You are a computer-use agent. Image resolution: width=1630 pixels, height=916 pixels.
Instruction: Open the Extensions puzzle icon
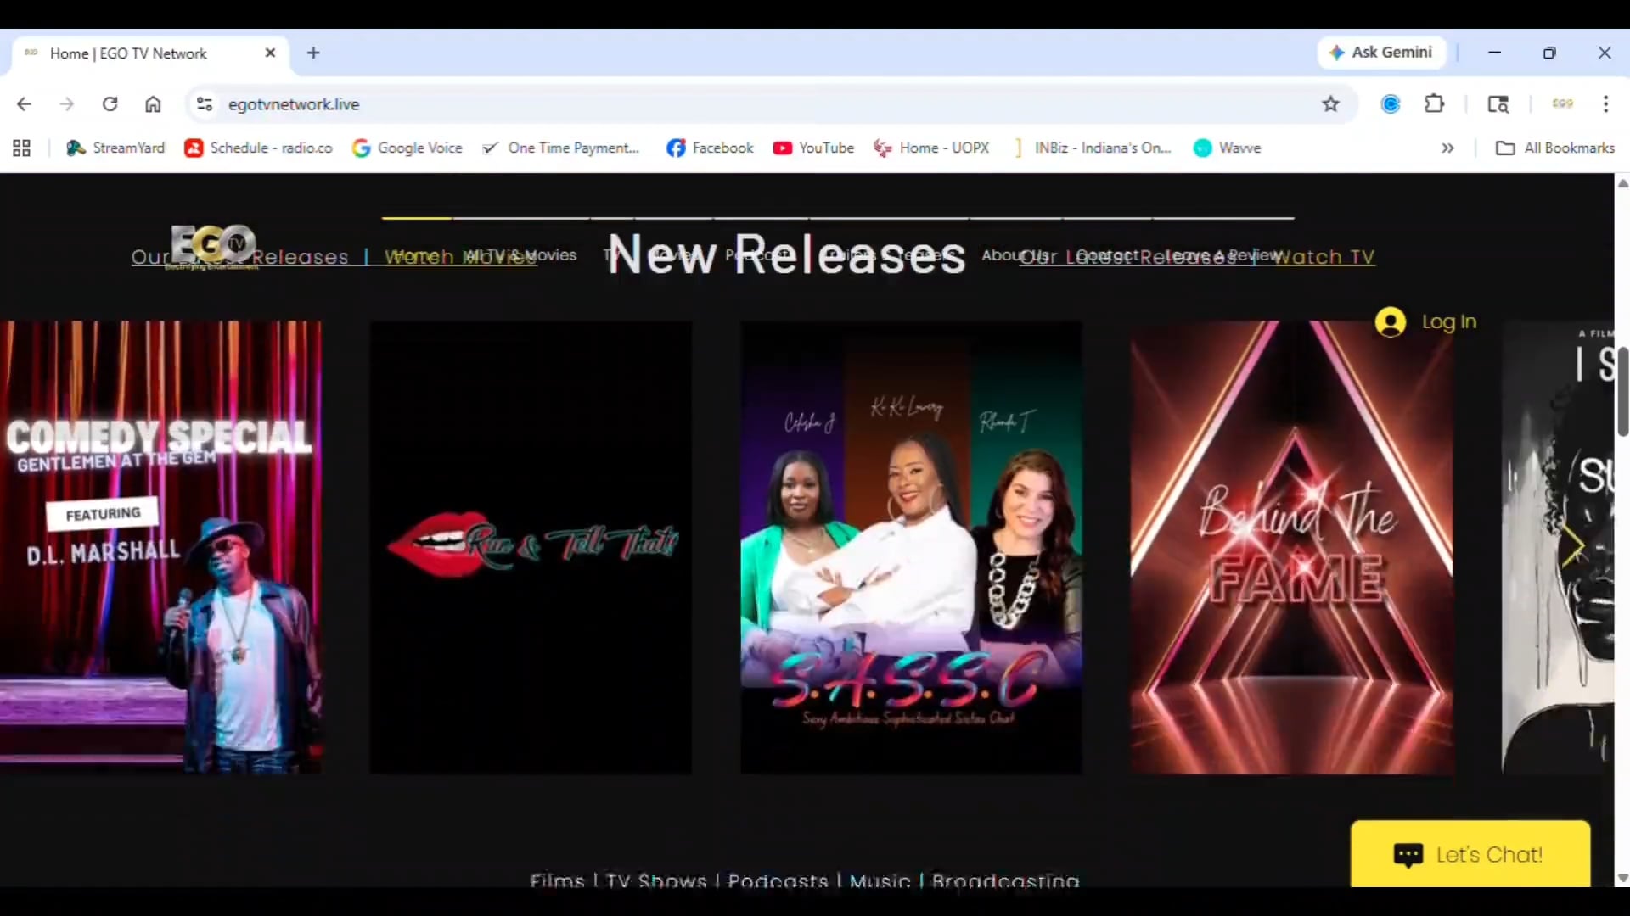(1434, 103)
